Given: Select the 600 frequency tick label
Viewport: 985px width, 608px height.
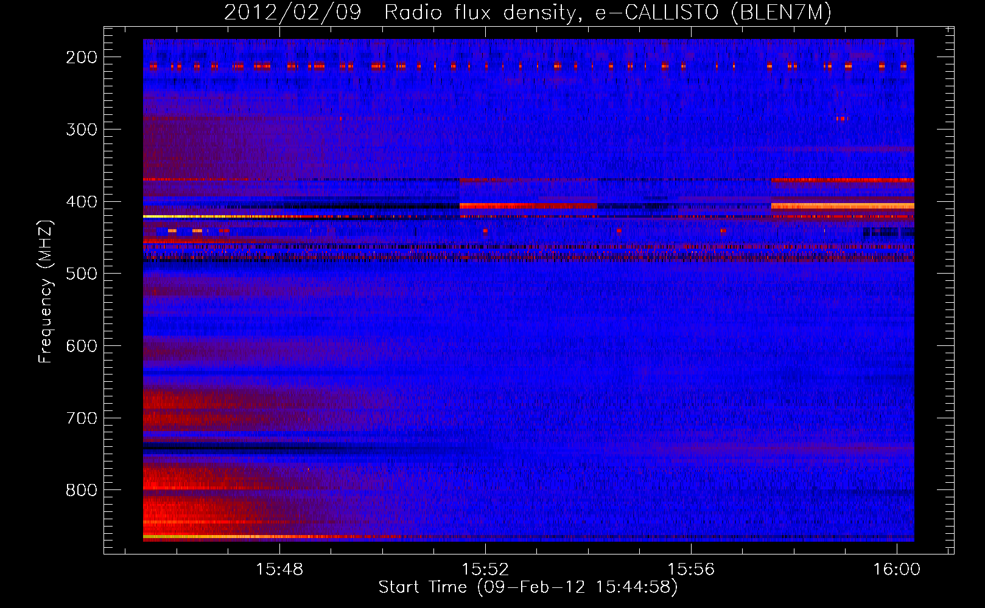Looking at the screenshot, I should pyautogui.click(x=82, y=346).
